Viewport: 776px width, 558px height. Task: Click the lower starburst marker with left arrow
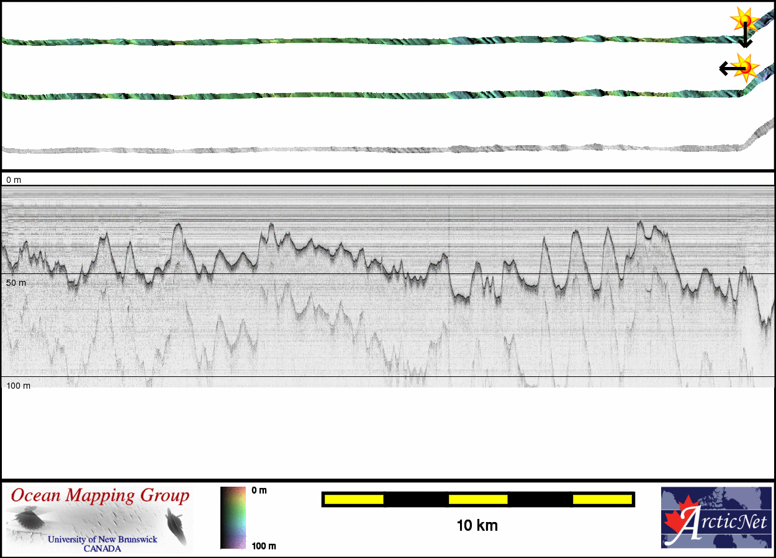[747, 66]
